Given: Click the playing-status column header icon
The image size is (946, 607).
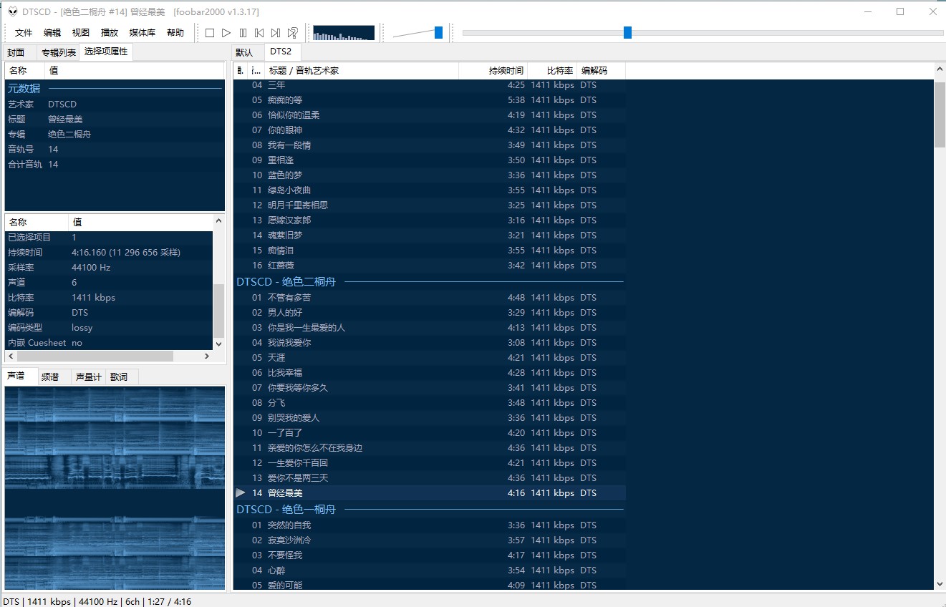Looking at the screenshot, I should pyautogui.click(x=240, y=71).
